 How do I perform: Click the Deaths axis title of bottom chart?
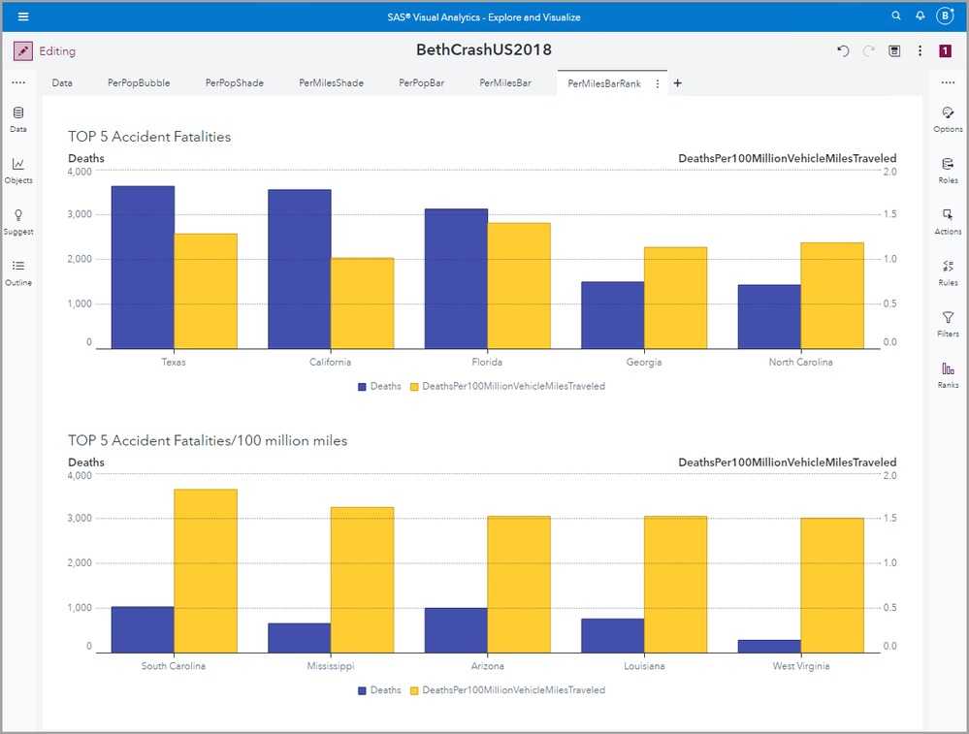click(86, 463)
